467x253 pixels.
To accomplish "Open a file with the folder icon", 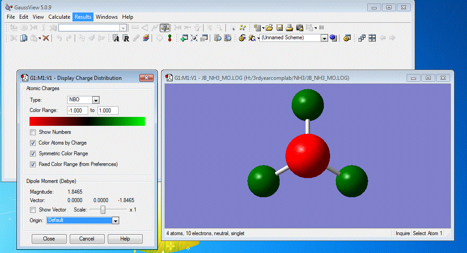I will tap(269, 28).
